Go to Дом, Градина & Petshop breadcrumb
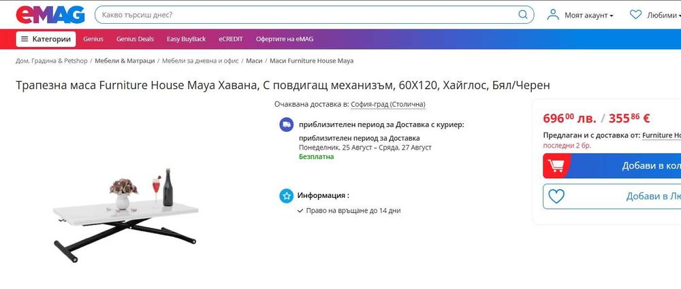681x289 pixels. click(x=52, y=61)
